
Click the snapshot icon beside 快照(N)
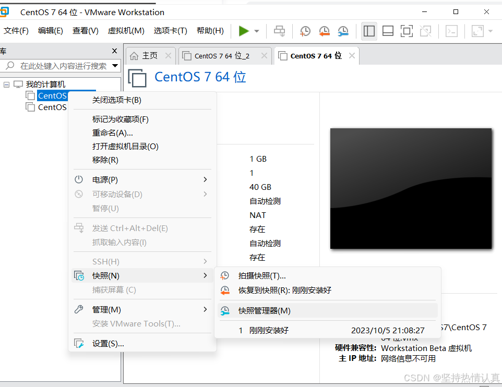(79, 275)
